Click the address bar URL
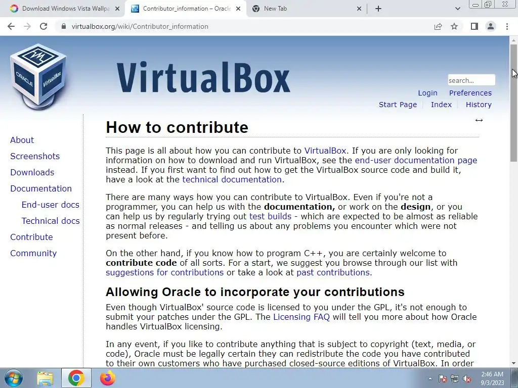 [140, 26]
